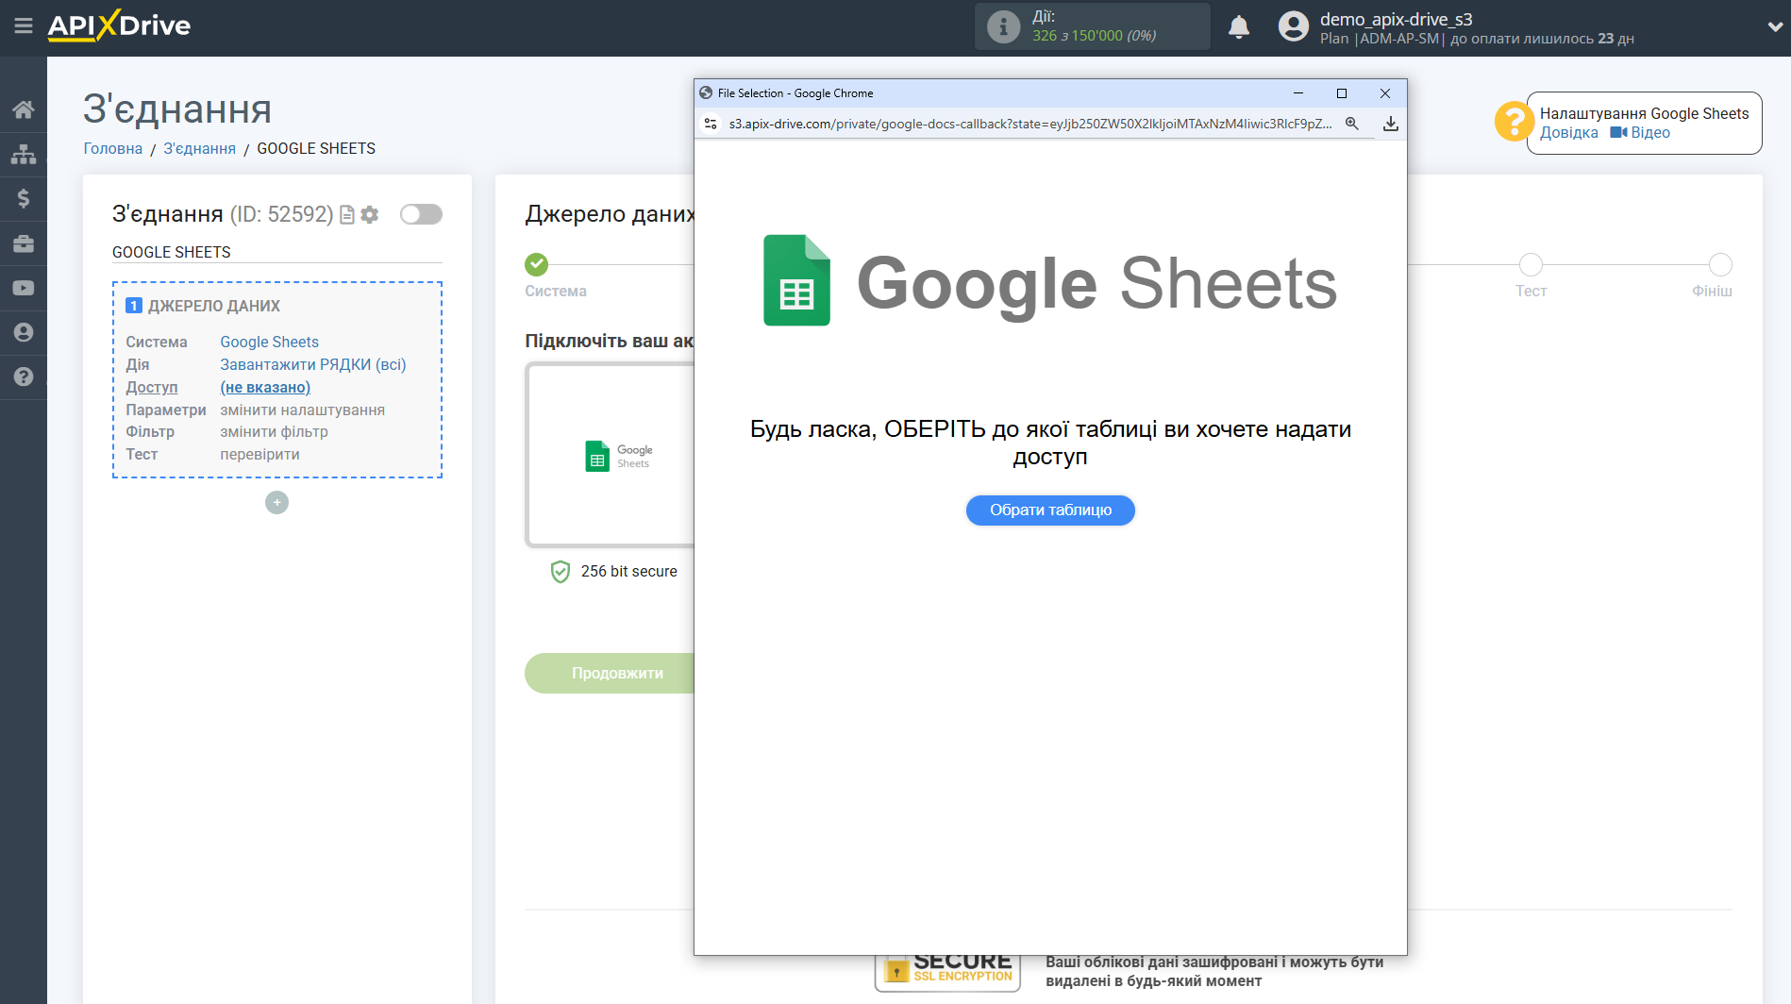The width and height of the screenshot is (1791, 1004).
Task: Click the Обрати таблицю button
Action: (x=1049, y=510)
